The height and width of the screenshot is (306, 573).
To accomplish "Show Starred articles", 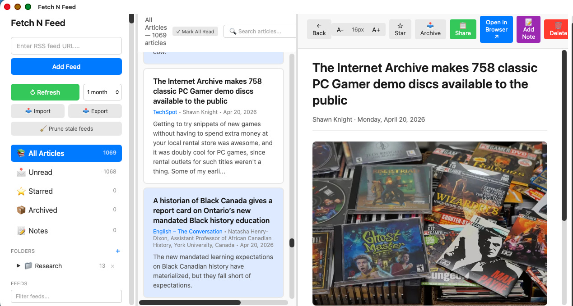I will [66, 191].
